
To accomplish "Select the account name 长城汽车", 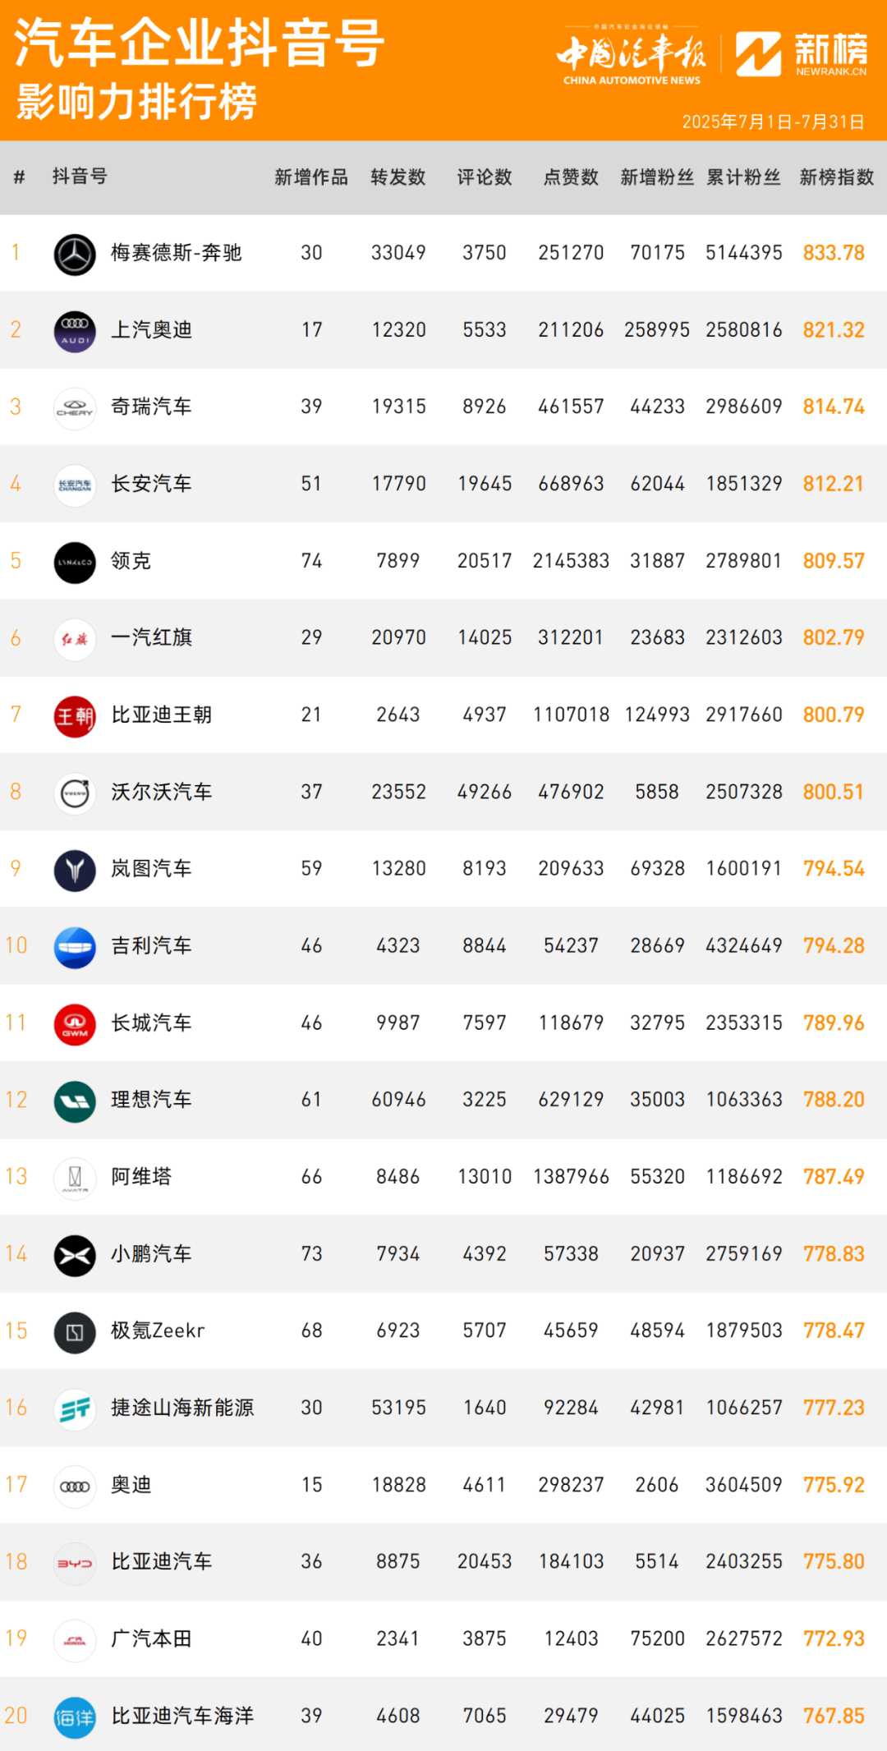I will pyautogui.click(x=151, y=1023).
